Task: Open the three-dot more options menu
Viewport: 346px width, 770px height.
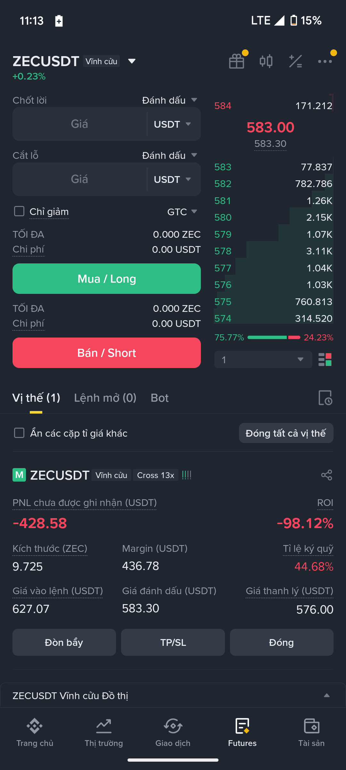Action: tap(325, 61)
